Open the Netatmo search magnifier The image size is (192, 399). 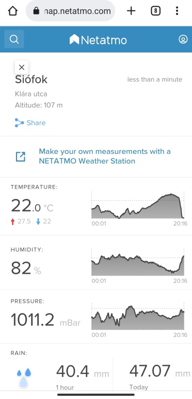(14, 39)
